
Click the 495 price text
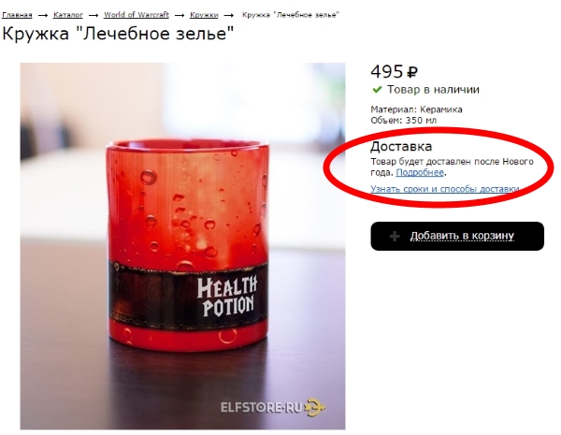pyautogui.click(x=387, y=72)
